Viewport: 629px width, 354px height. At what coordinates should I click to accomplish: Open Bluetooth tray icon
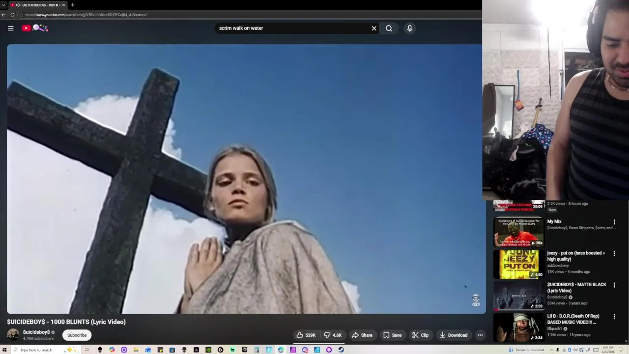tap(570, 350)
